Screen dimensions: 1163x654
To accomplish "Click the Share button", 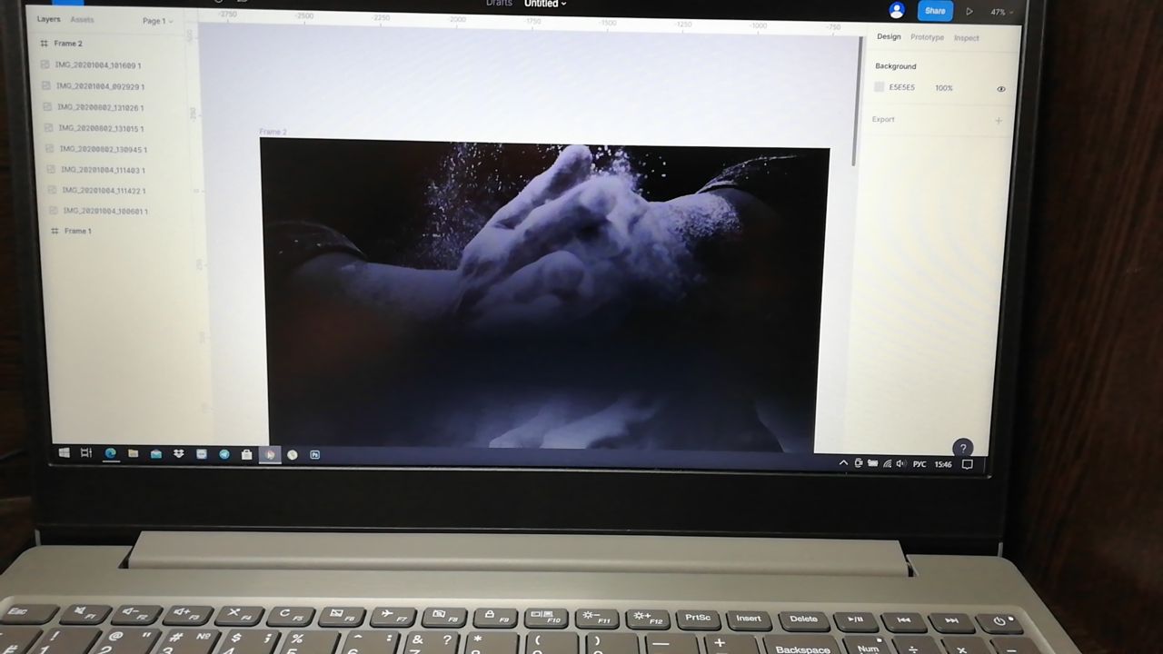I will pyautogui.click(x=935, y=11).
